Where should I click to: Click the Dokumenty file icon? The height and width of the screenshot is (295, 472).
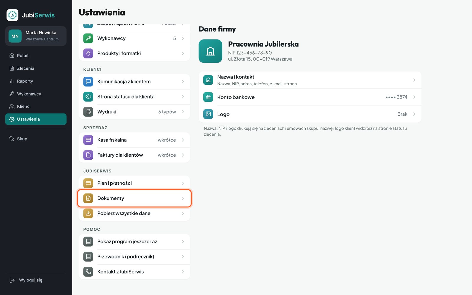point(88,198)
